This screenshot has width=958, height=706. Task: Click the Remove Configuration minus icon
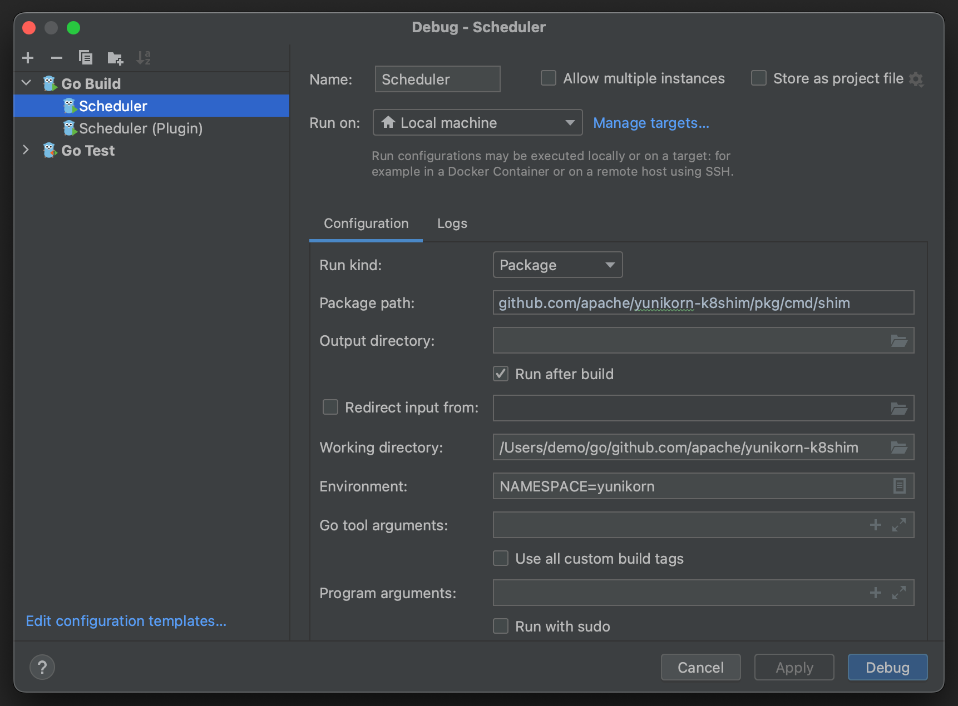point(57,58)
